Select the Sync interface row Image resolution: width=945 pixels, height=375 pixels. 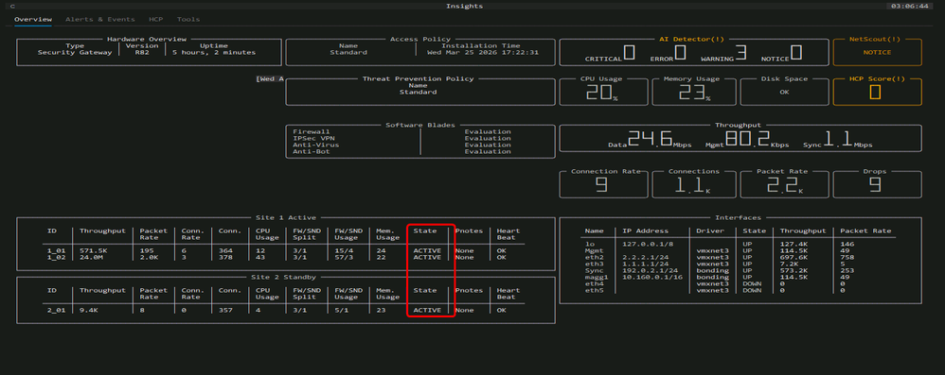pos(739,270)
